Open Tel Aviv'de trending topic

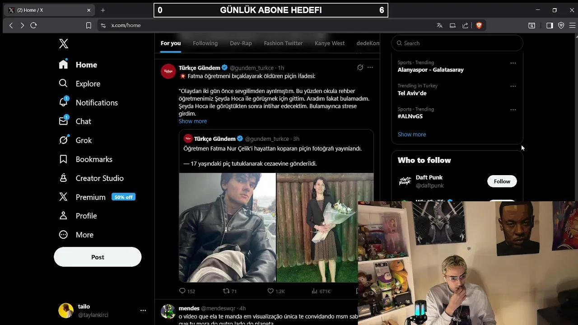pyautogui.click(x=412, y=93)
